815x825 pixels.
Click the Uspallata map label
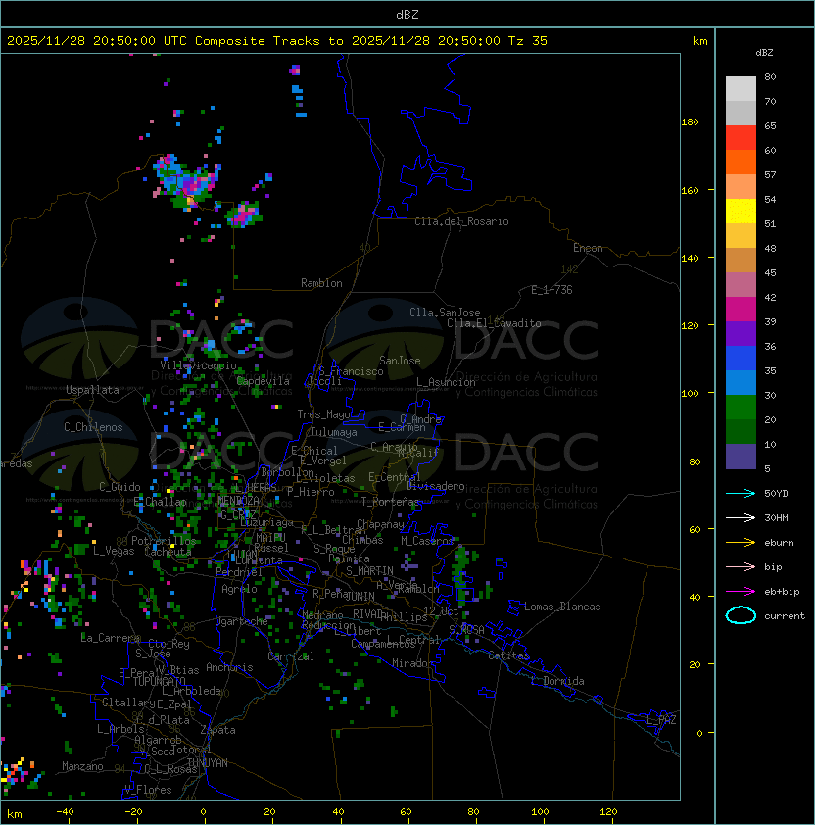(93, 390)
